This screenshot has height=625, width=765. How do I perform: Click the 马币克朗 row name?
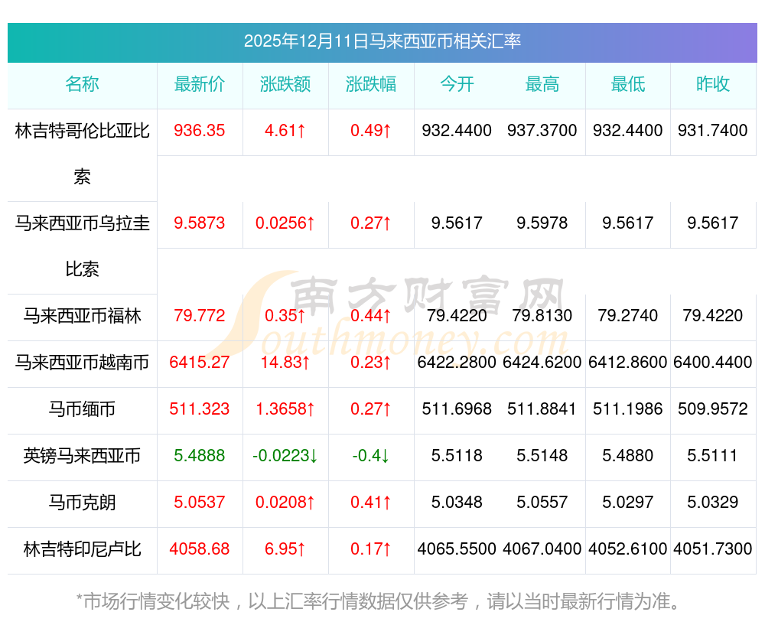(82, 503)
